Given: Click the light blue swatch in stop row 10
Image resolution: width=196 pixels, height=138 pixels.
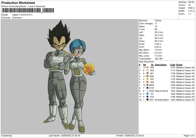Looking at the screenshot, I should tap(148, 94).
